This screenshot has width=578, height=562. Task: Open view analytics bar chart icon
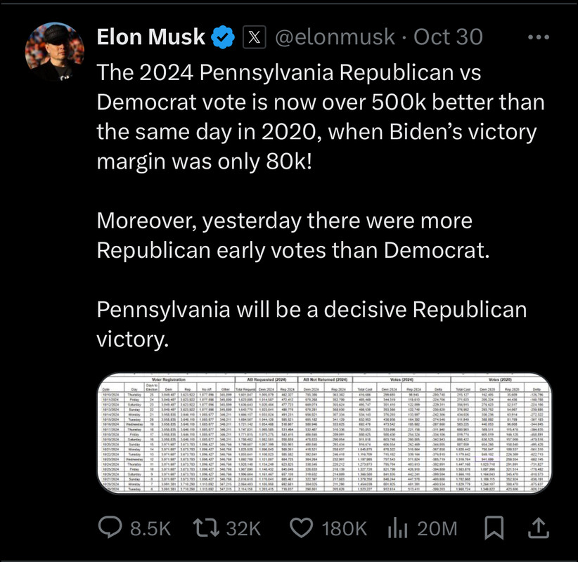(x=397, y=528)
